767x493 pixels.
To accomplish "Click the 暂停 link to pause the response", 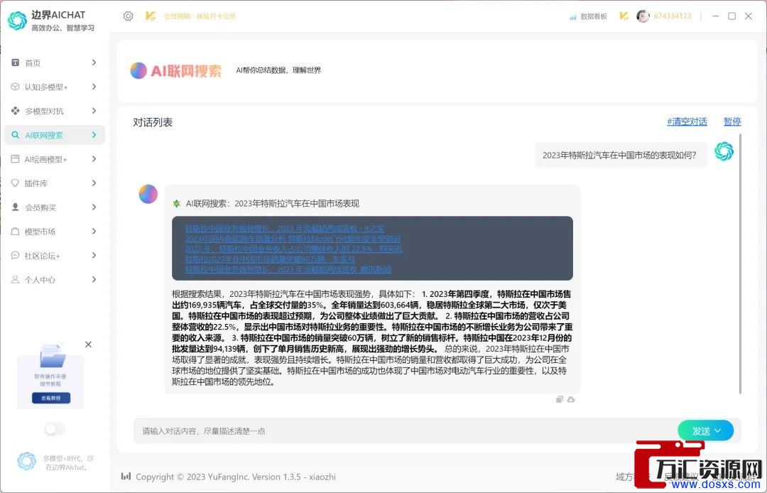I will [732, 121].
